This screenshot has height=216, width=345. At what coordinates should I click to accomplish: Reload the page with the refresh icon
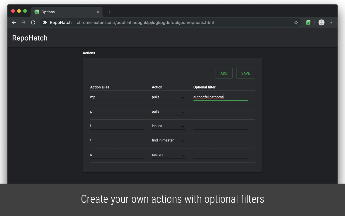(x=33, y=23)
